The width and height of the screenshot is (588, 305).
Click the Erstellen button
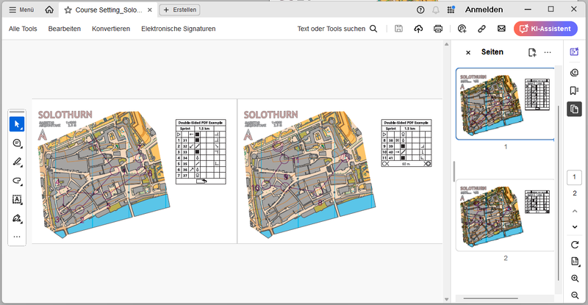pyautogui.click(x=179, y=10)
